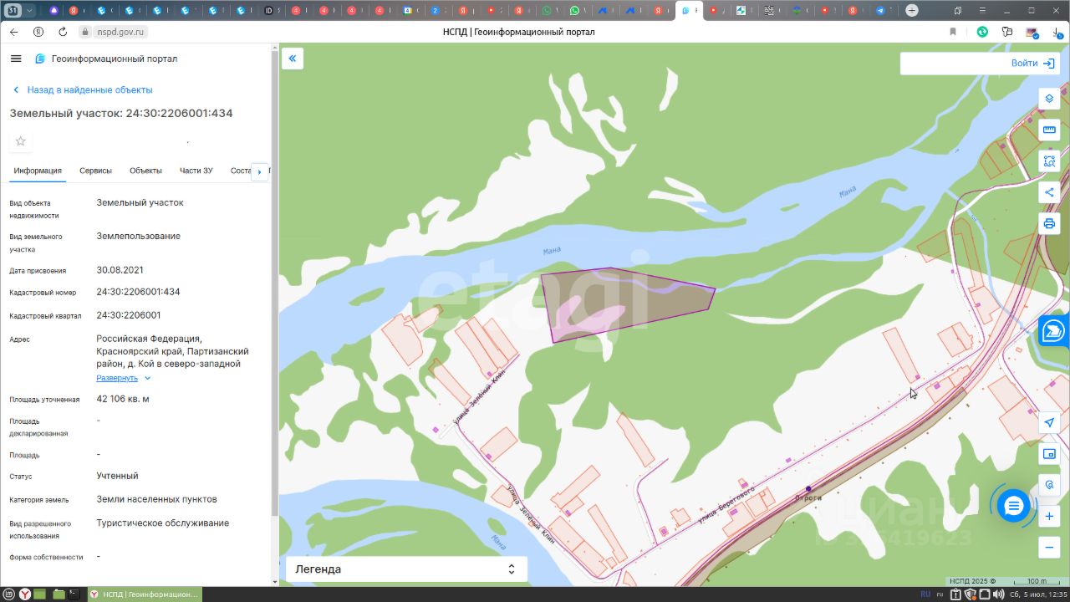
Task: Go back via Назад в найденные объекты
Action: tap(89, 89)
